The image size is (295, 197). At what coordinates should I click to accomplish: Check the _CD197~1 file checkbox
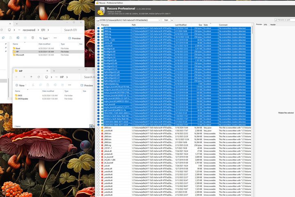[x=98, y=148]
